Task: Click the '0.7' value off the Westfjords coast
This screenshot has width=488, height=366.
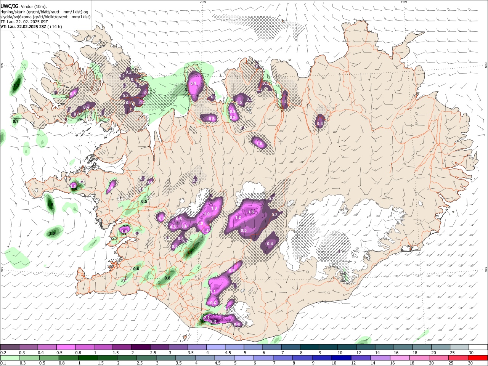Action: point(16,121)
